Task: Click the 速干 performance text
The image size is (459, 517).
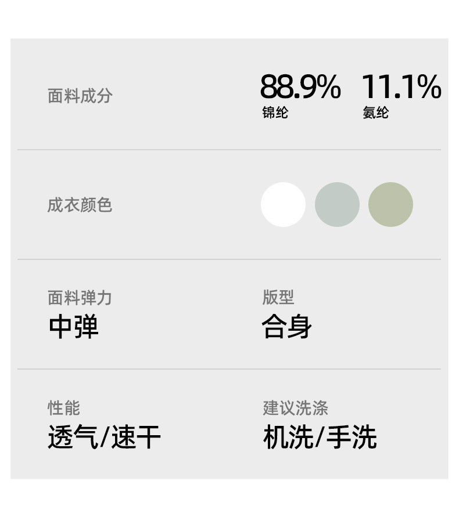Action: click(135, 438)
